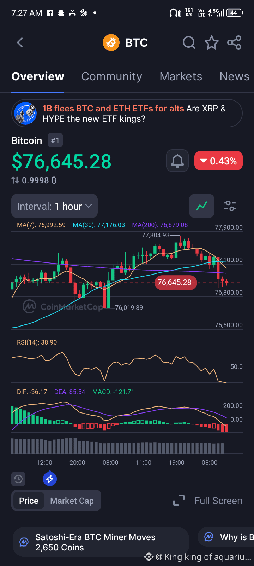Tap the Full Screen label
The height and width of the screenshot is (566, 254).
(x=218, y=501)
